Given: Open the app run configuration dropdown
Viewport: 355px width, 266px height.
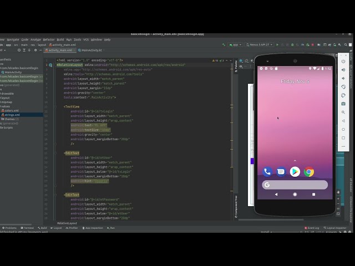Looking at the screenshot, I should tap(235, 45).
